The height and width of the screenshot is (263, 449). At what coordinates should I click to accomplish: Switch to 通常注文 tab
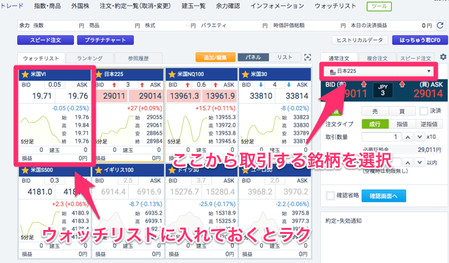coord(339,58)
